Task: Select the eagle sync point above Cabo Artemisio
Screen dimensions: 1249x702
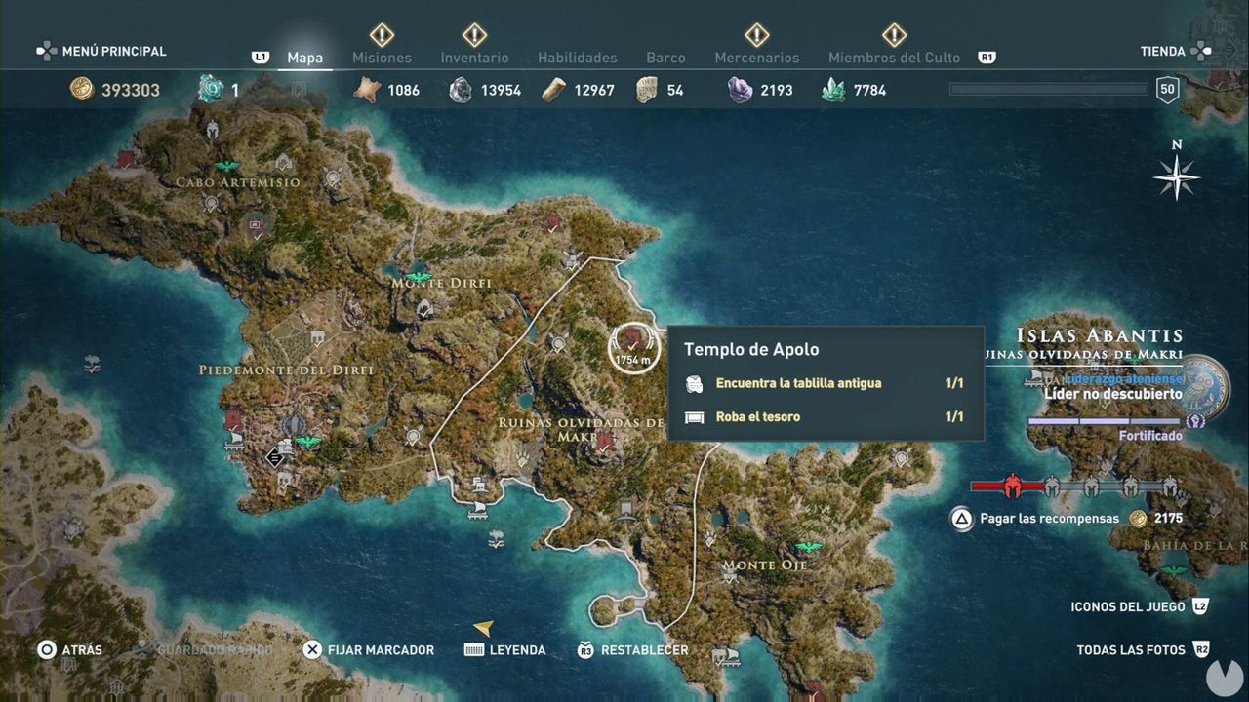Action: point(226,166)
